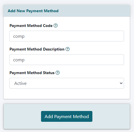Open help icon beside Payment Method Code

[x=56, y=26]
